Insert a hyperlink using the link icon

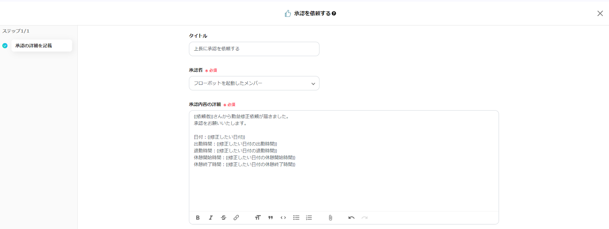pyautogui.click(x=236, y=218)
